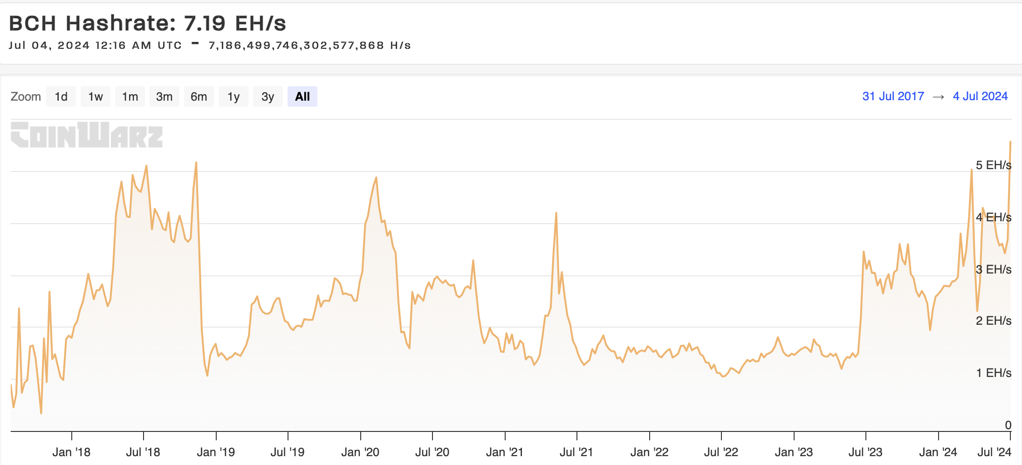Click the Jul '18 x-axis label
This screenshot has height=465, width=1022.
point(143,452)
